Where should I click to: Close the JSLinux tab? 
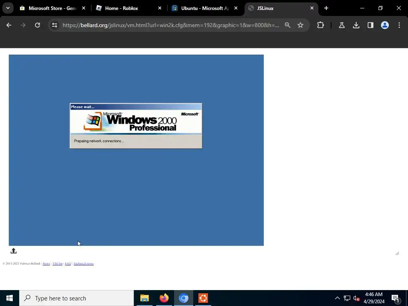pos(312,8)
